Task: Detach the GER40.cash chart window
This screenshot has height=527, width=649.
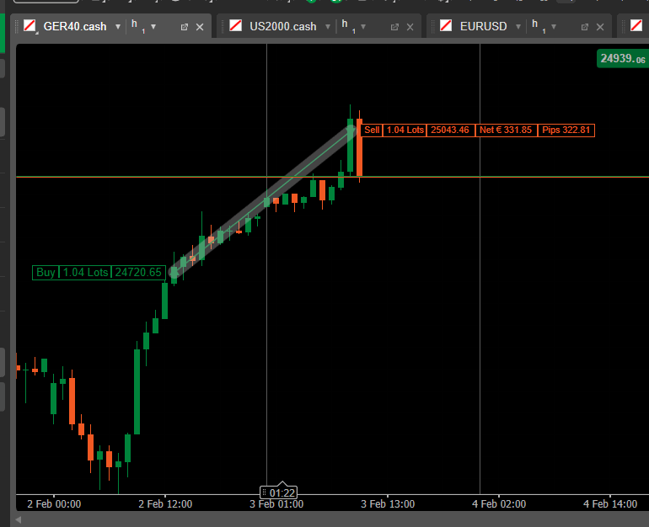Action: click(185, 27)
